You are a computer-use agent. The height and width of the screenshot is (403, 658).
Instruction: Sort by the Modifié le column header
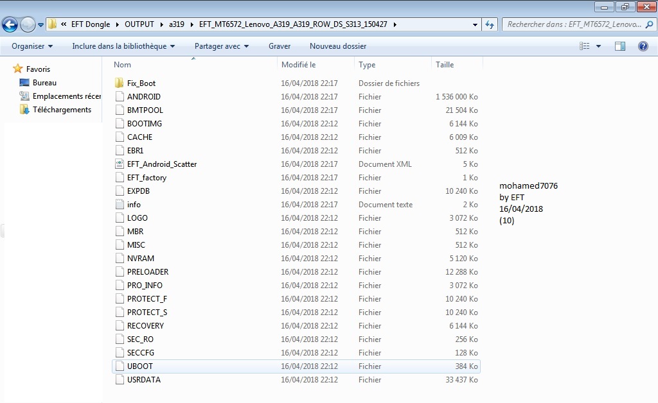coord(316,65)
